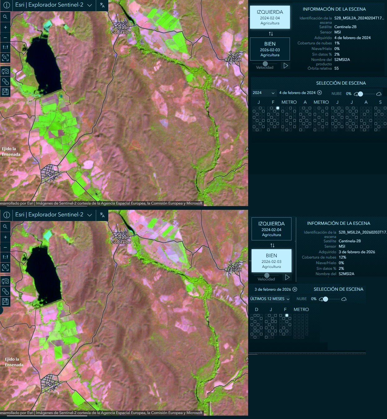Open the translate language icon in top header

click(x=102, y=5)
